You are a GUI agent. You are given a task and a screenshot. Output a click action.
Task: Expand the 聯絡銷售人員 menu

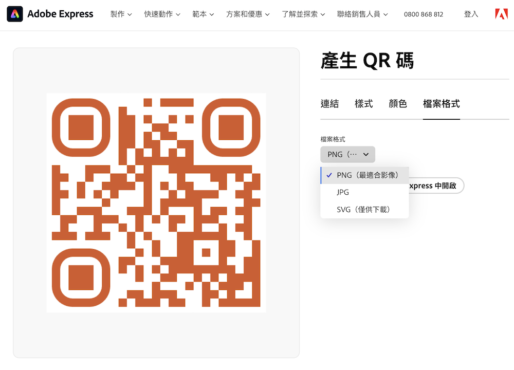point(362,14)
